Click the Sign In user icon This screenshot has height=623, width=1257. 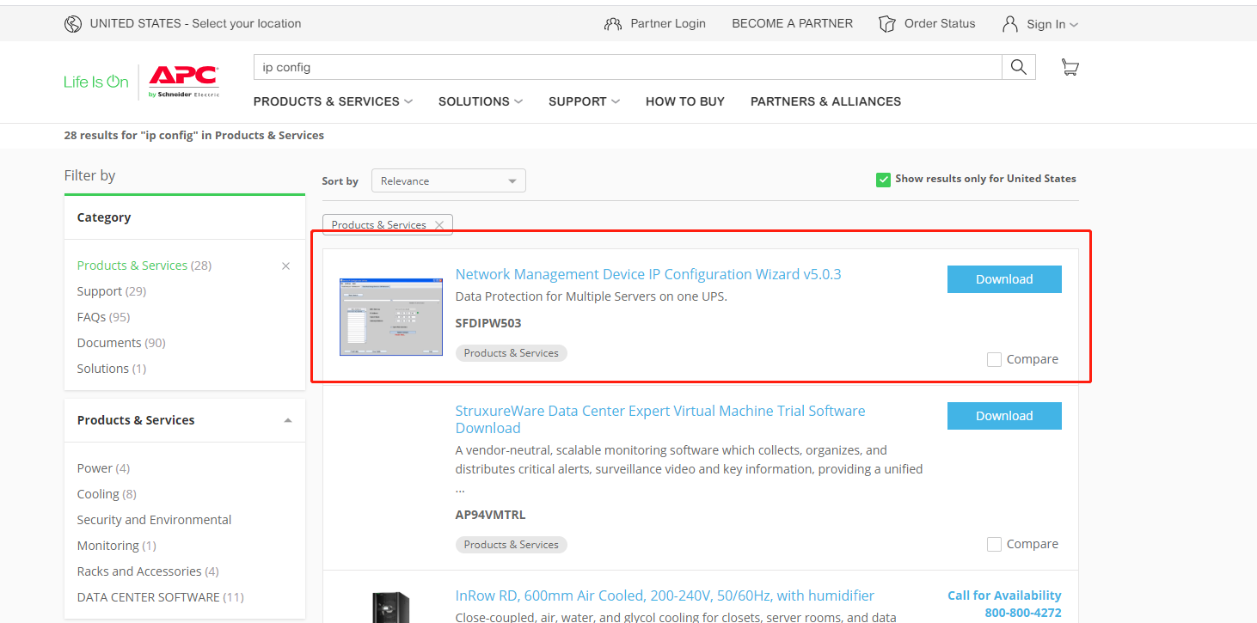1010,24
